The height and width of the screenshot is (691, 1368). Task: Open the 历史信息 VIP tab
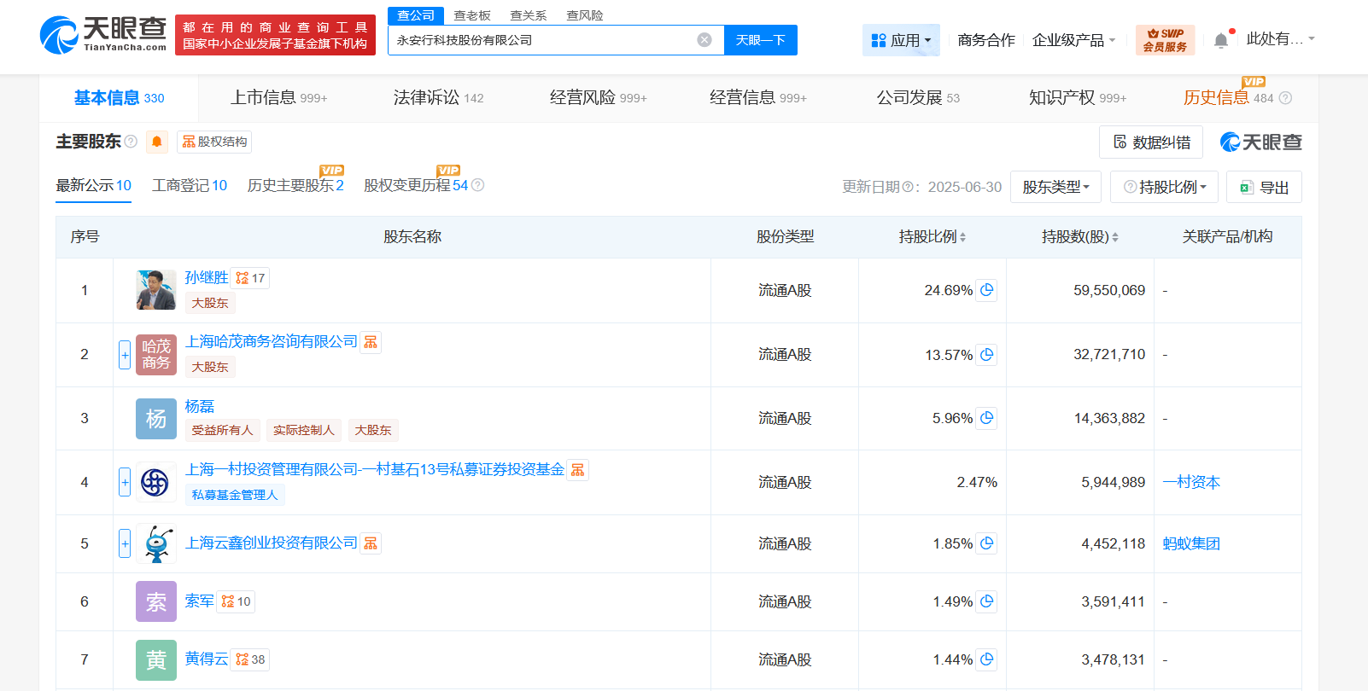(x=1228, y=98)
